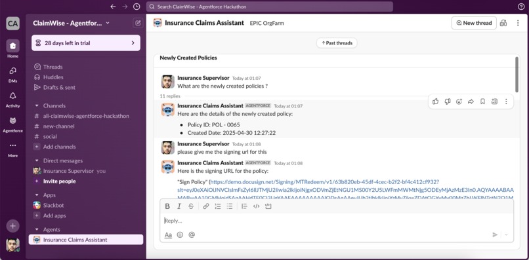Screen dimensions: 529x260
Task: Open Threads in sidebar
Action: click(86, 67)
